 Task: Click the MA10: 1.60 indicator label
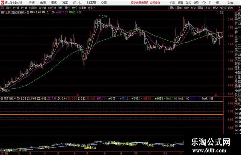point(48,12)
